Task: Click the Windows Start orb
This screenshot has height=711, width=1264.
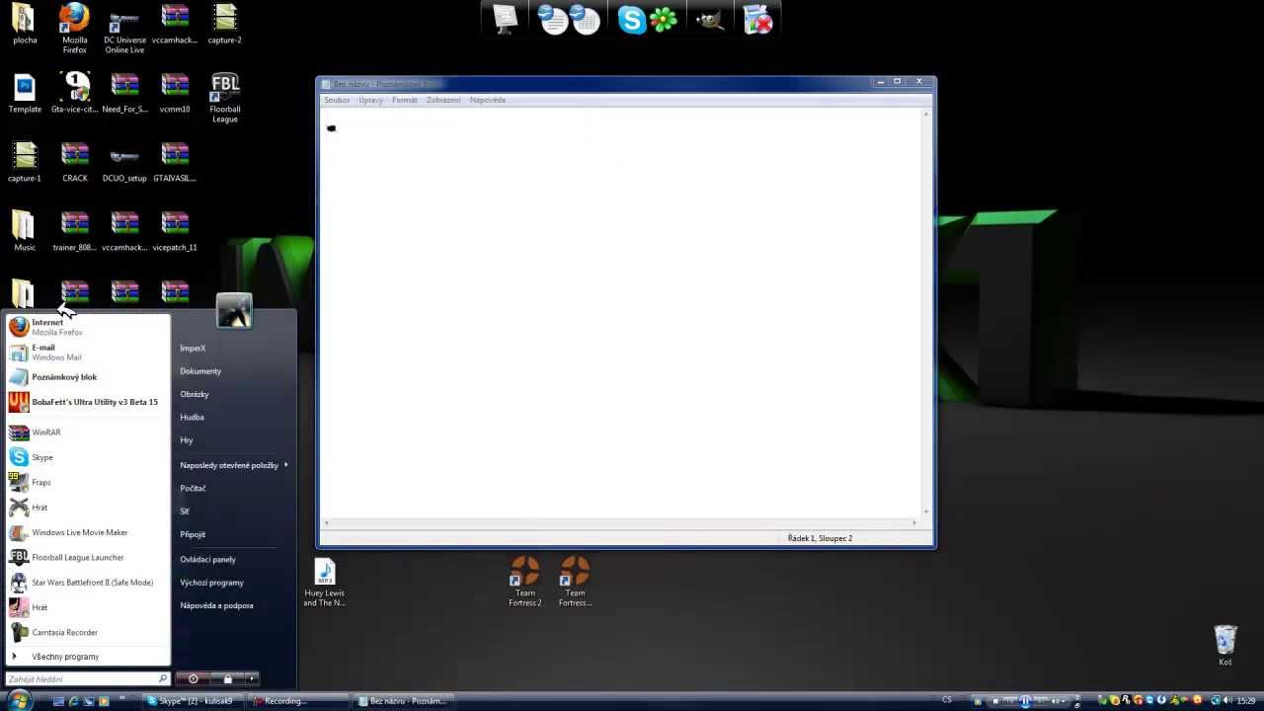Action: pyautogui.click(x=19, y=700)
